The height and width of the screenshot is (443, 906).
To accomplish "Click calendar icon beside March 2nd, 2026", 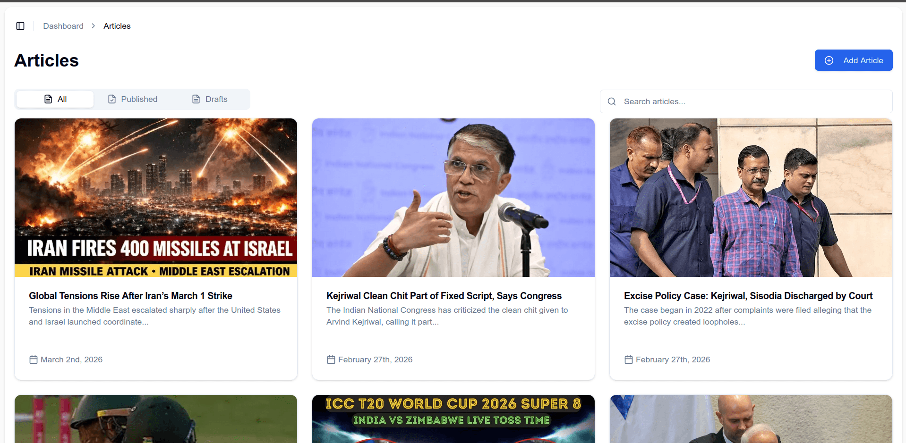I will 34,359.
